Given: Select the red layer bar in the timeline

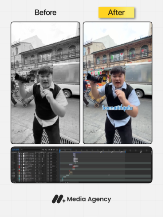Looking at the screenshot, I should point(74,167).
